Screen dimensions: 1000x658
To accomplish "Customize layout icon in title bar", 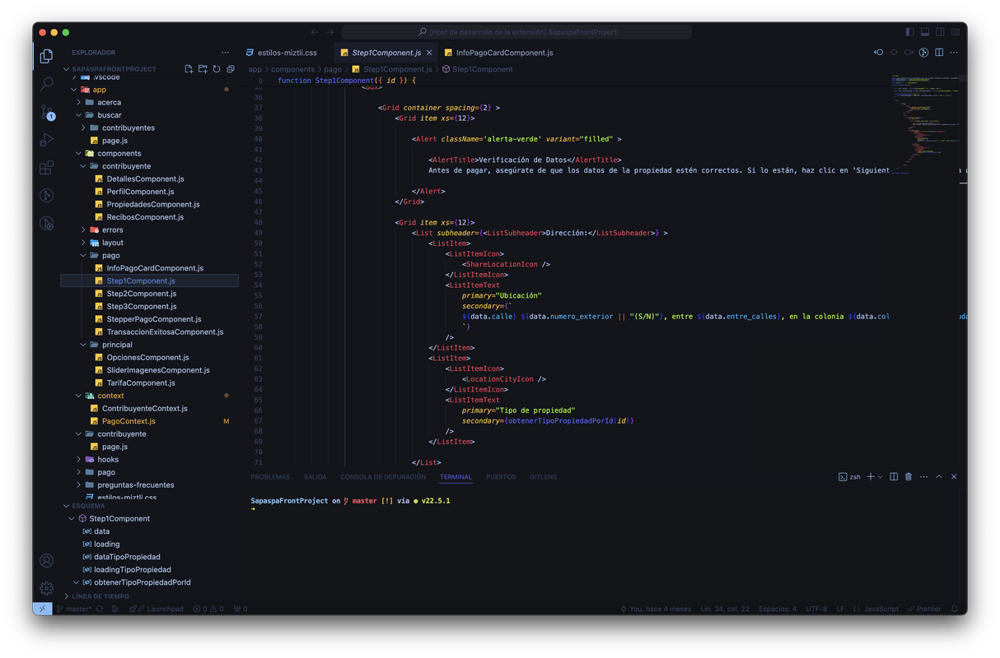I will [x=956, y=32].
